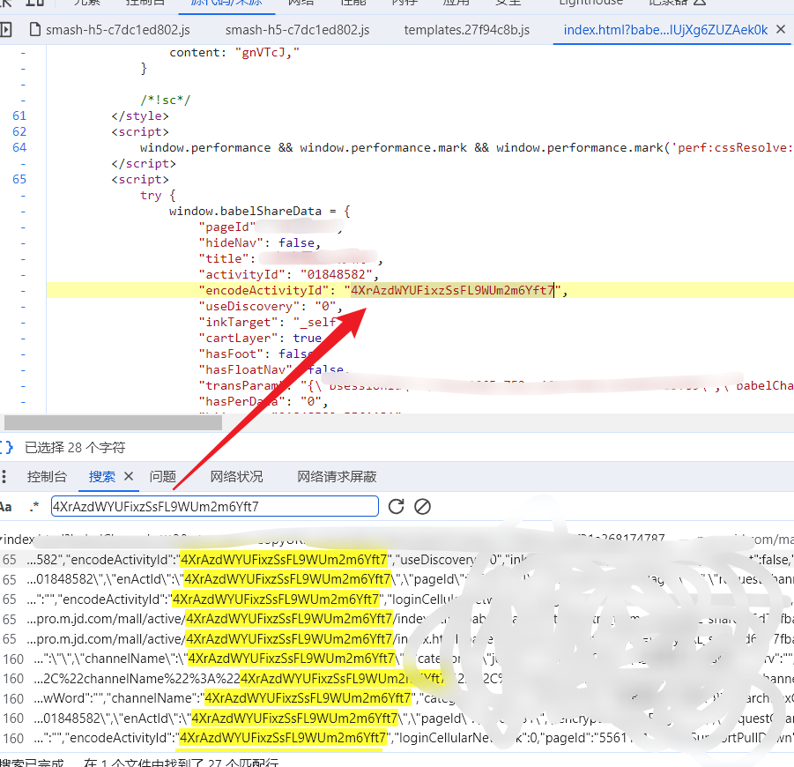Switch to the templates.27f94c8b.js tab

(466, 30)
